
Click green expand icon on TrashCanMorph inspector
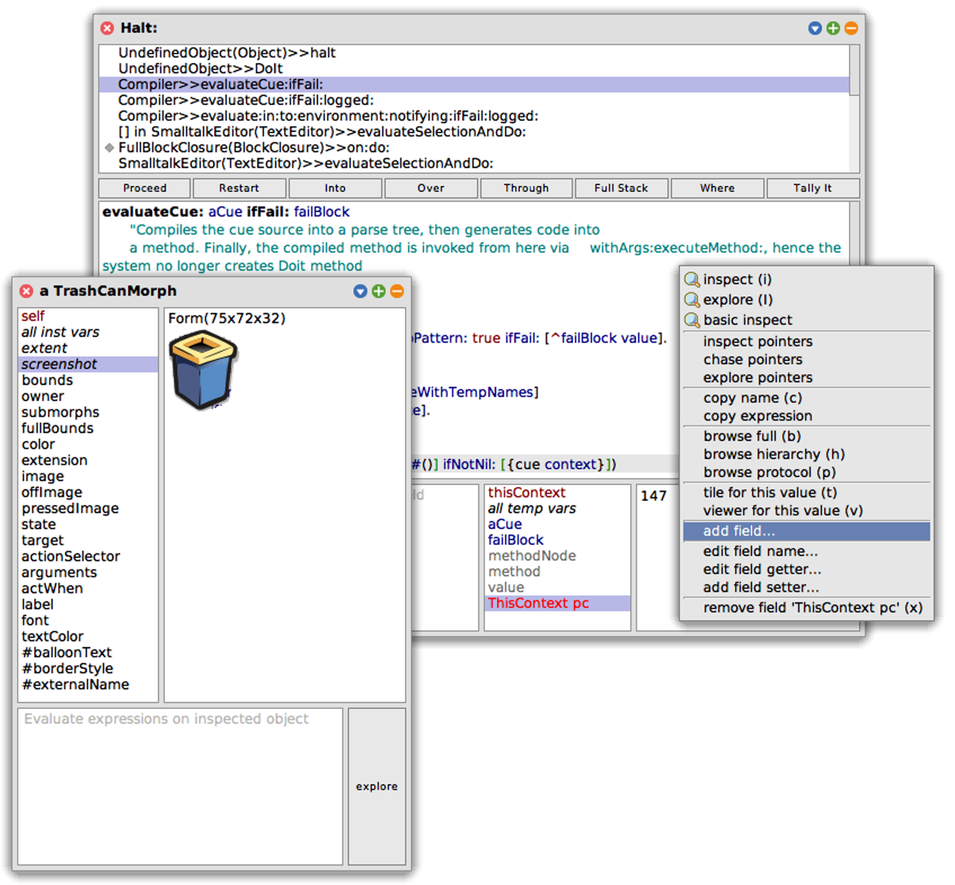379,291
